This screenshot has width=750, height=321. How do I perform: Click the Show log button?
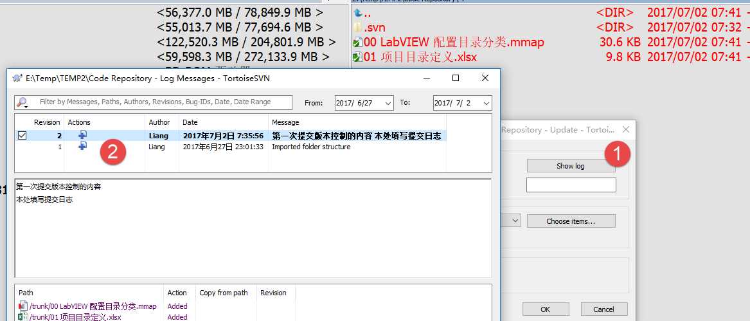[571, 166]
